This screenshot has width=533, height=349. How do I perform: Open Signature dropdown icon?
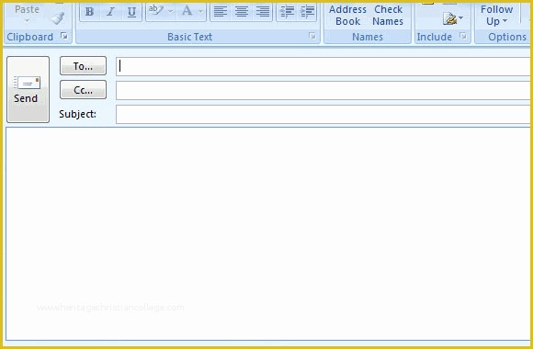[x=453, y=18]
